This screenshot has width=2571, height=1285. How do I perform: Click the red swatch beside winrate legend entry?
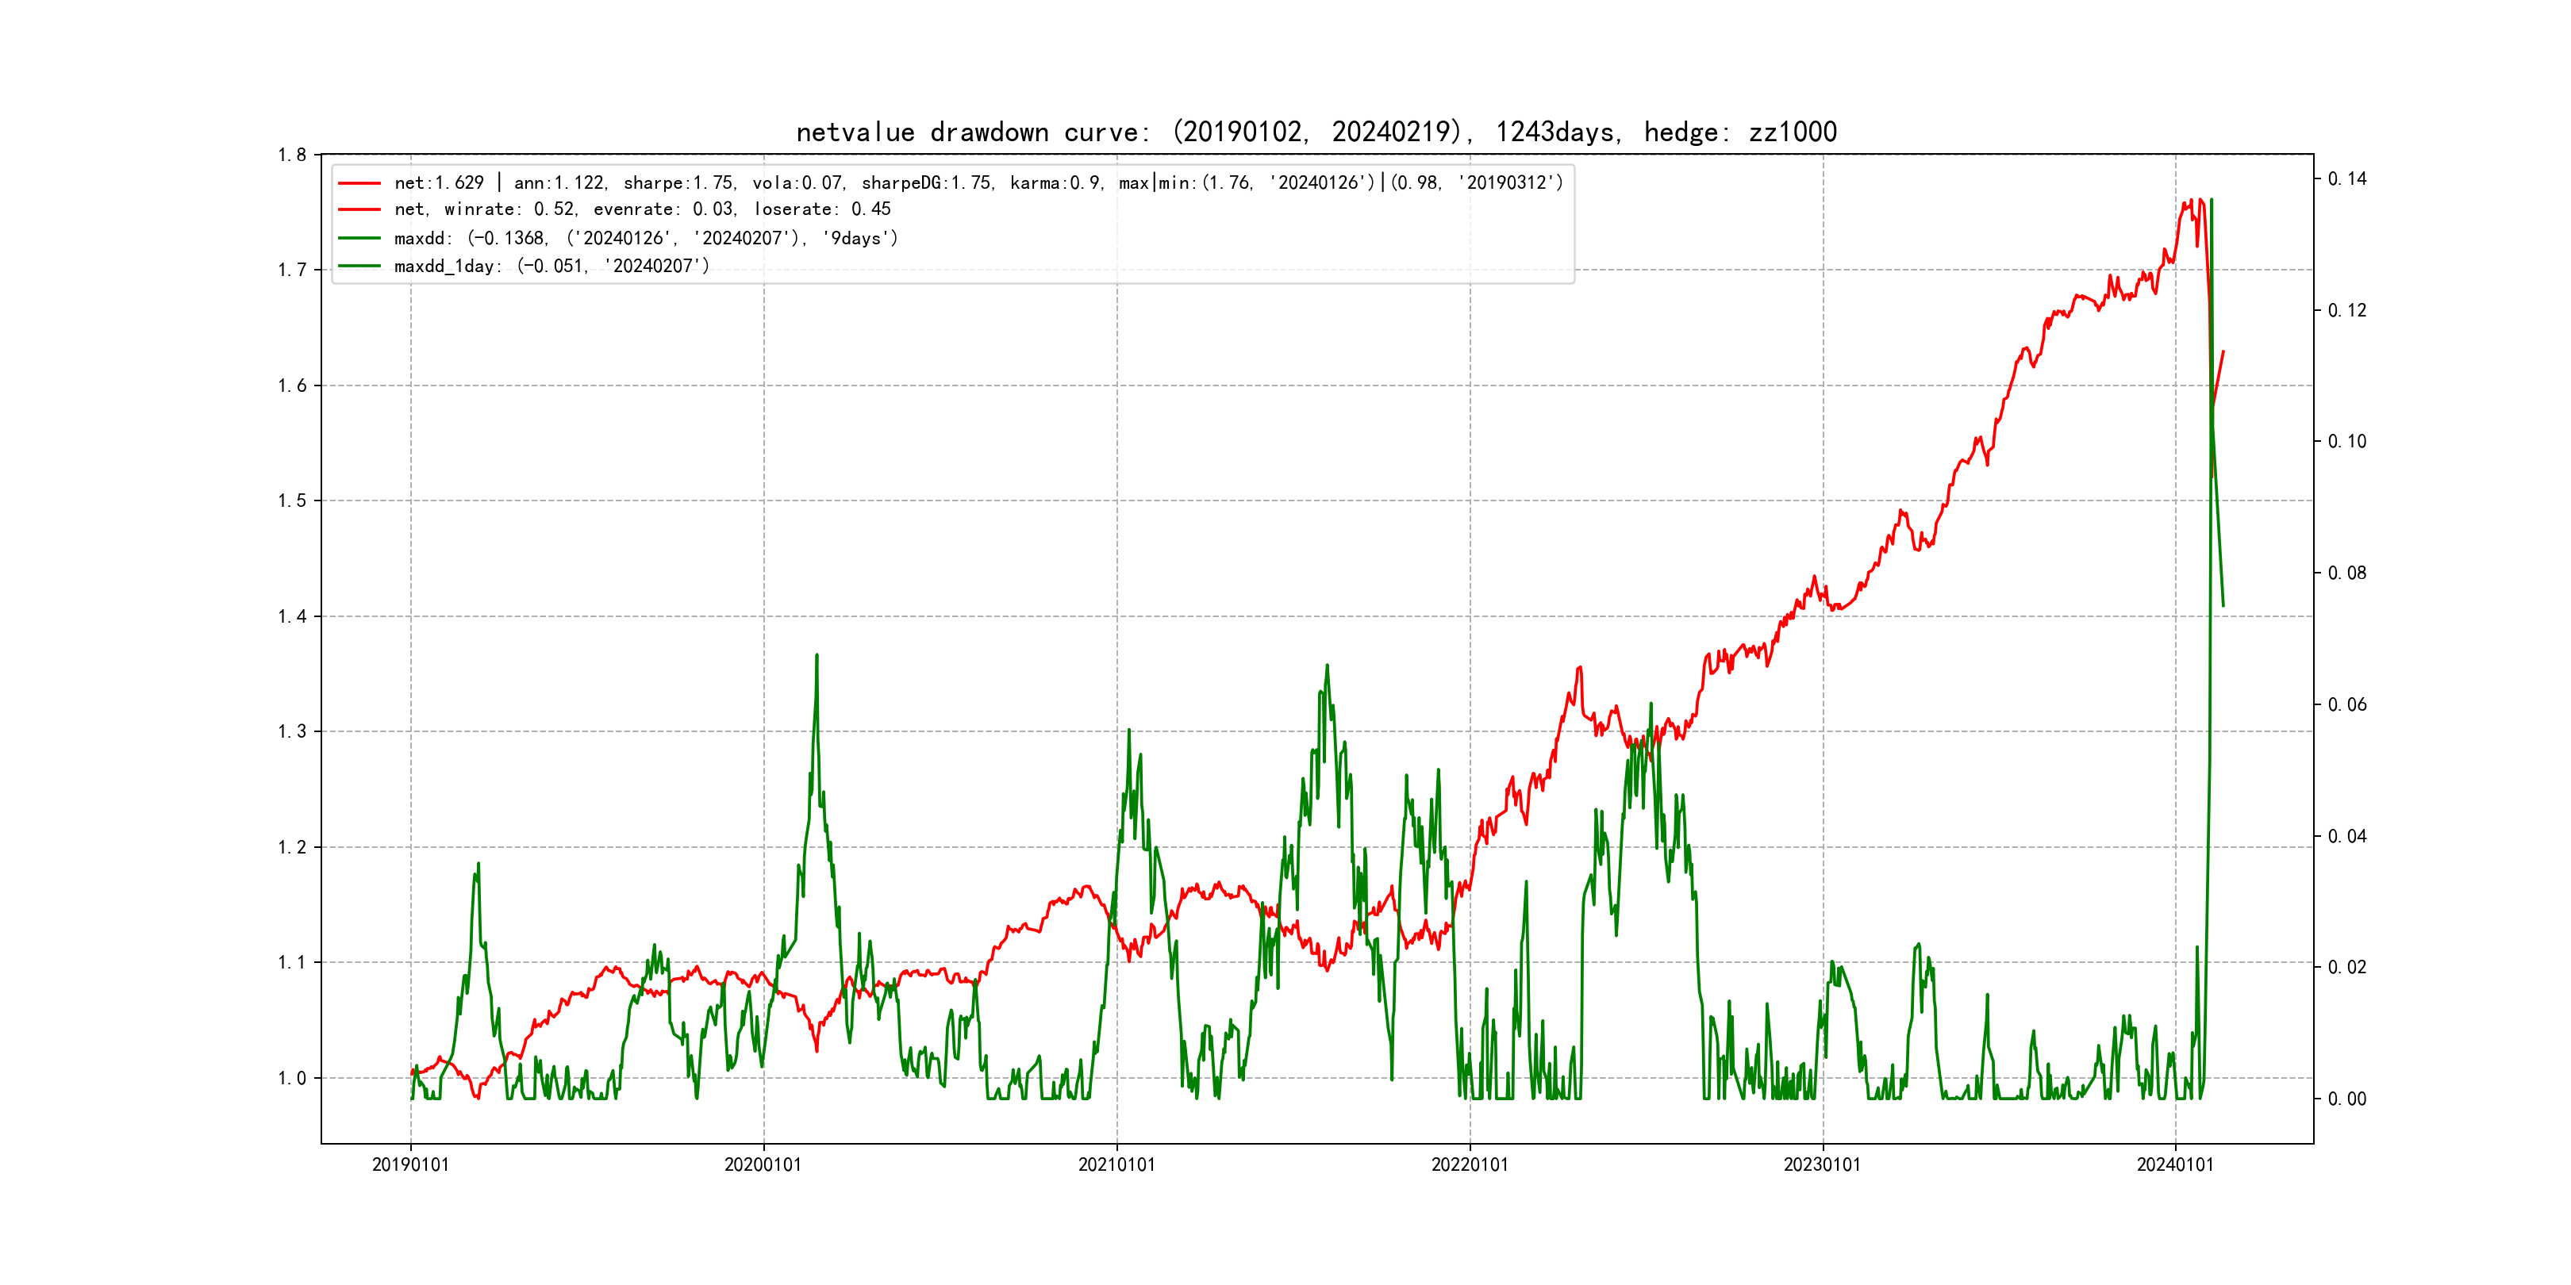coord(359,209)
